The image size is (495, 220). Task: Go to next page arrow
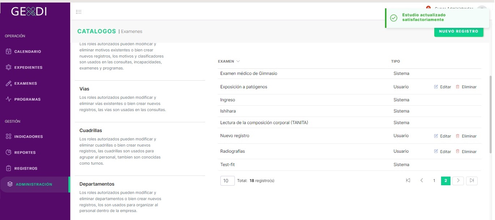(x=458, y=181)
